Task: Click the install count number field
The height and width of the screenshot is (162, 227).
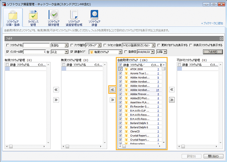Action: point(34,52)
